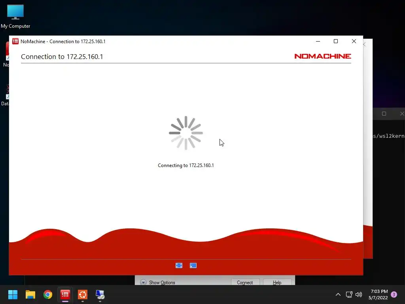Click the NOMACHINE brand logo
405x304 pixels.
point(323,56)
